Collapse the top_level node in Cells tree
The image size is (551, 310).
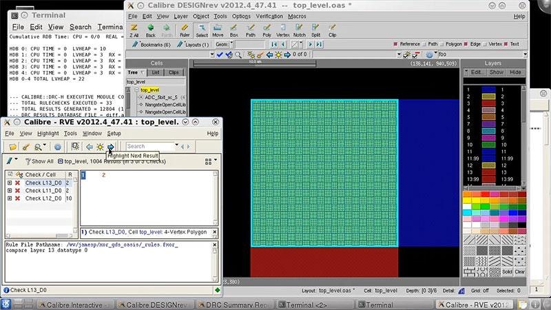136,90
